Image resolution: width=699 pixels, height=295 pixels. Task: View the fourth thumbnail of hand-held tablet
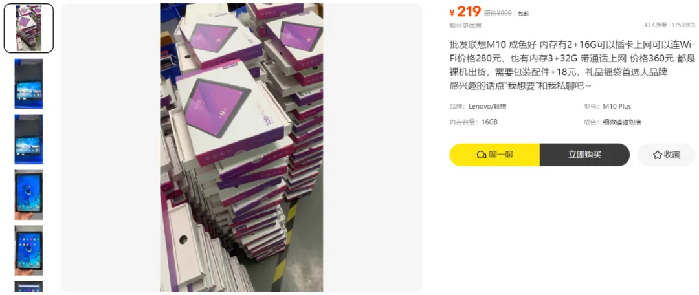[28, 195]
